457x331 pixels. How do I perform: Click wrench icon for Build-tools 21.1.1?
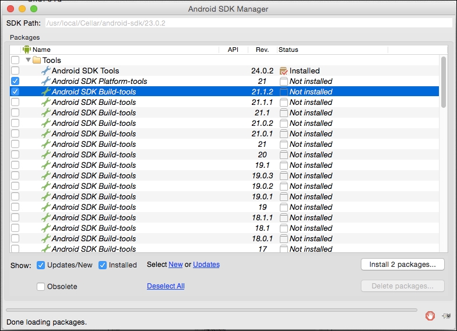(x=45, y=102)
